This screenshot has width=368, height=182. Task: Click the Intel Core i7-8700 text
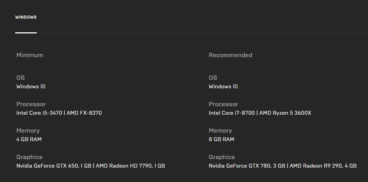[232, 113]
